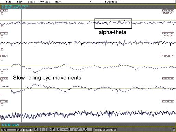
Task: Open the Help menu
Action: (58, 2)
